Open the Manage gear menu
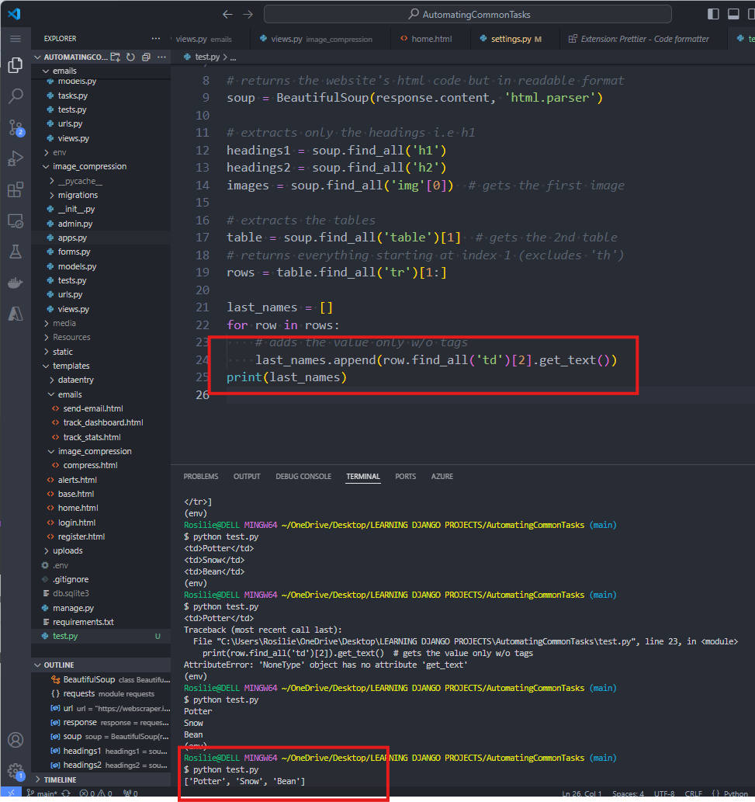 pyautogui.click(x=16, y=770)
